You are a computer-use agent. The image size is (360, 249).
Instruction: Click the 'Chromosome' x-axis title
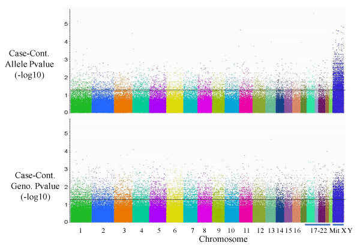[223, 239]
